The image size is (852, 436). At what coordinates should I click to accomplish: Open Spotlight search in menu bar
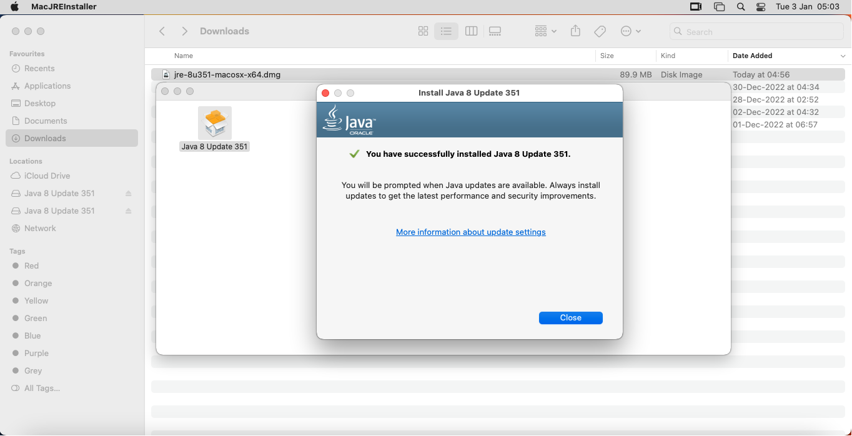[741, 7]
